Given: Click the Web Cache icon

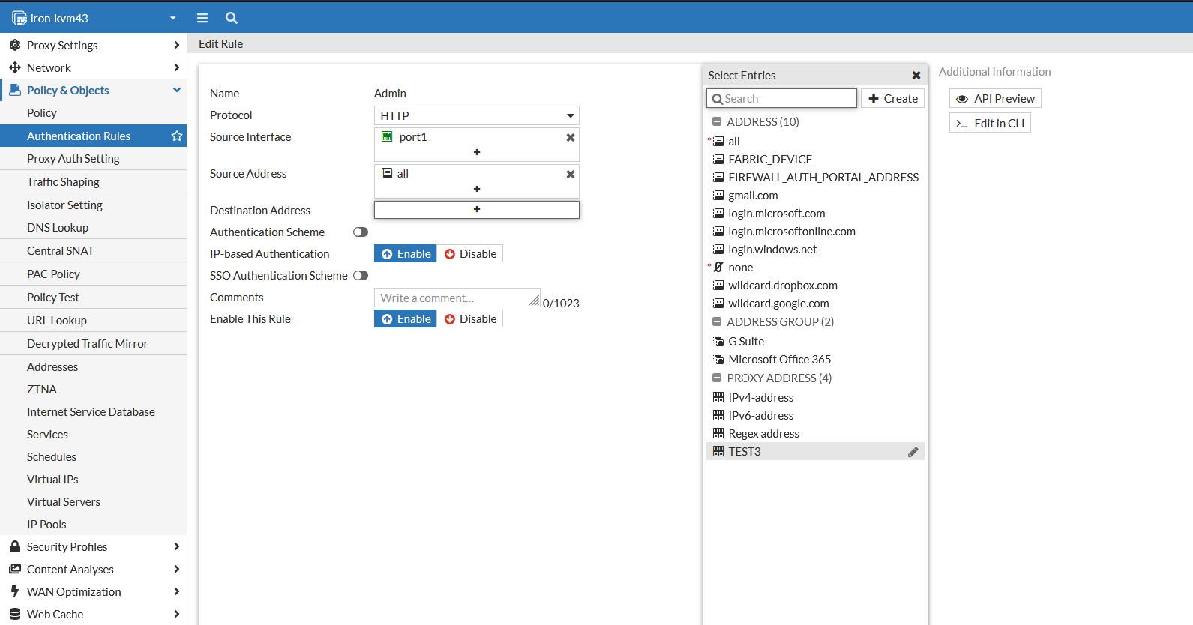Looking at the screenshot, I should click(15, 614).
